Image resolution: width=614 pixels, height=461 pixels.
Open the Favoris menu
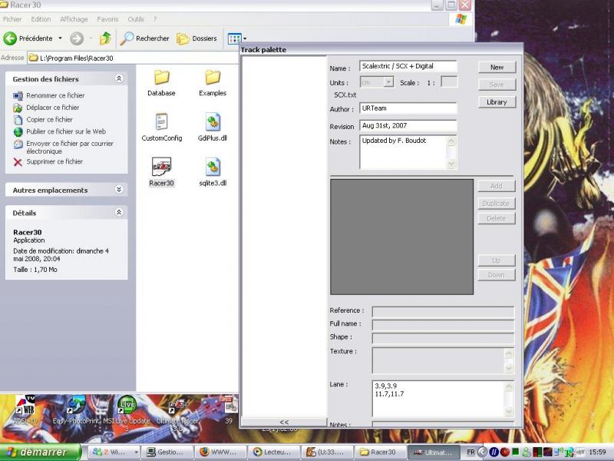107,19
